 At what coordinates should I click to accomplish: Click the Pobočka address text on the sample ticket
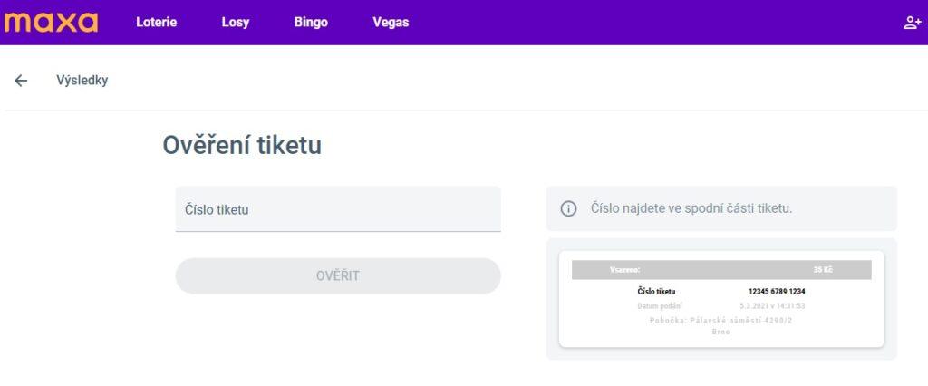720,326
